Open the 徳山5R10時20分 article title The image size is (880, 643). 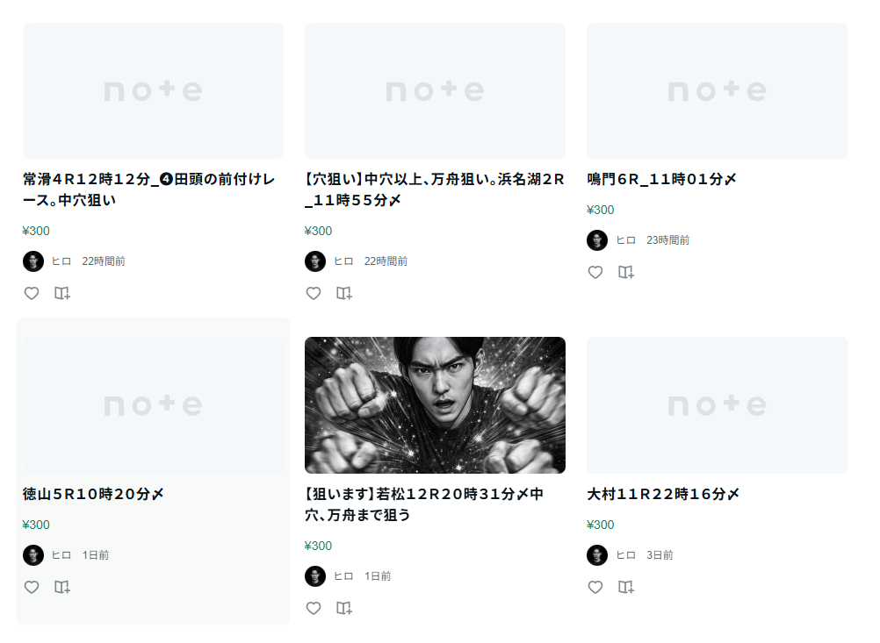(x=93, y=494)
